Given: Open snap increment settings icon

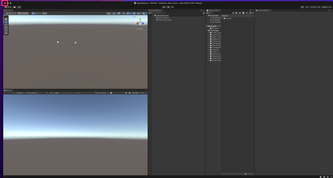Looking at the screenshot, I should tap(45, 13).
